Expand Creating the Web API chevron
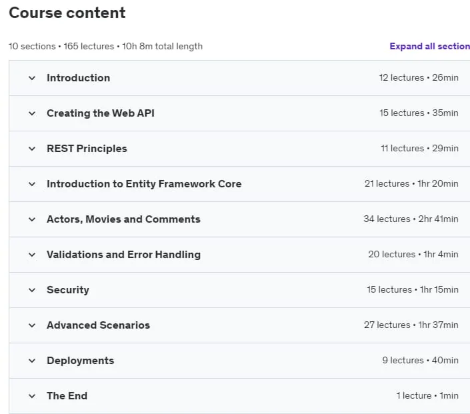This screenshot has height=414, width=470. 32,113
